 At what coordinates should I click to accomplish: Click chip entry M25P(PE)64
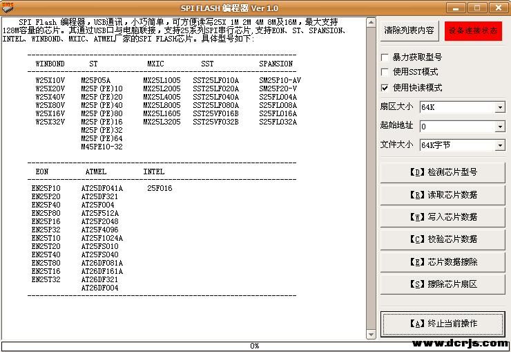click(102, 138)
